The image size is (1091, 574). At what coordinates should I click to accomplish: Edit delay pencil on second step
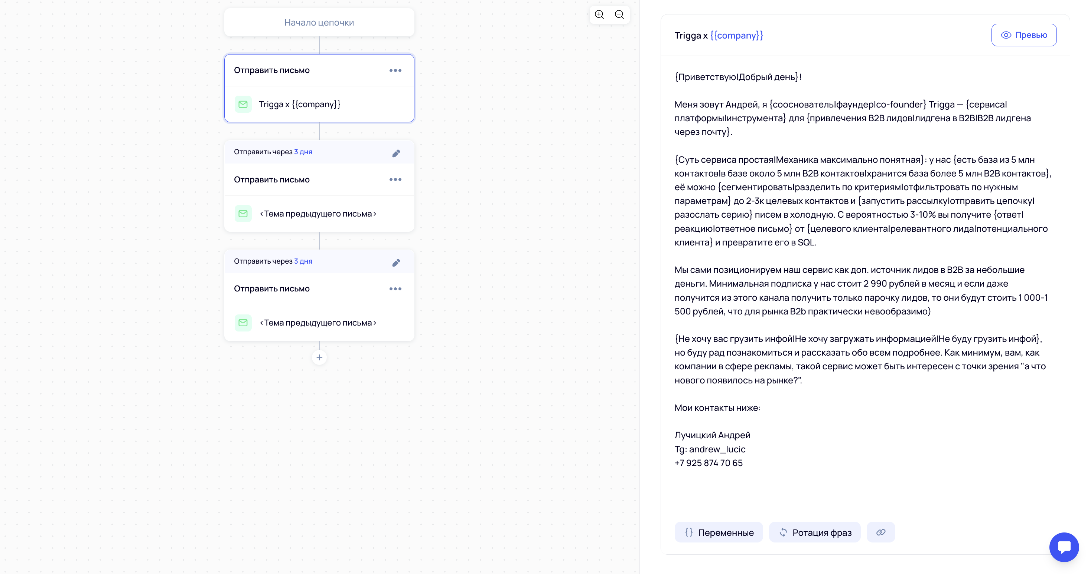click(x=396, y=153)
